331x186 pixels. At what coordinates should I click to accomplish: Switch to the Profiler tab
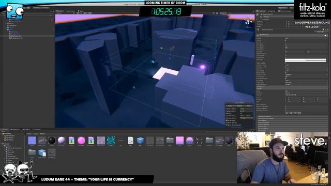(26, 130)
